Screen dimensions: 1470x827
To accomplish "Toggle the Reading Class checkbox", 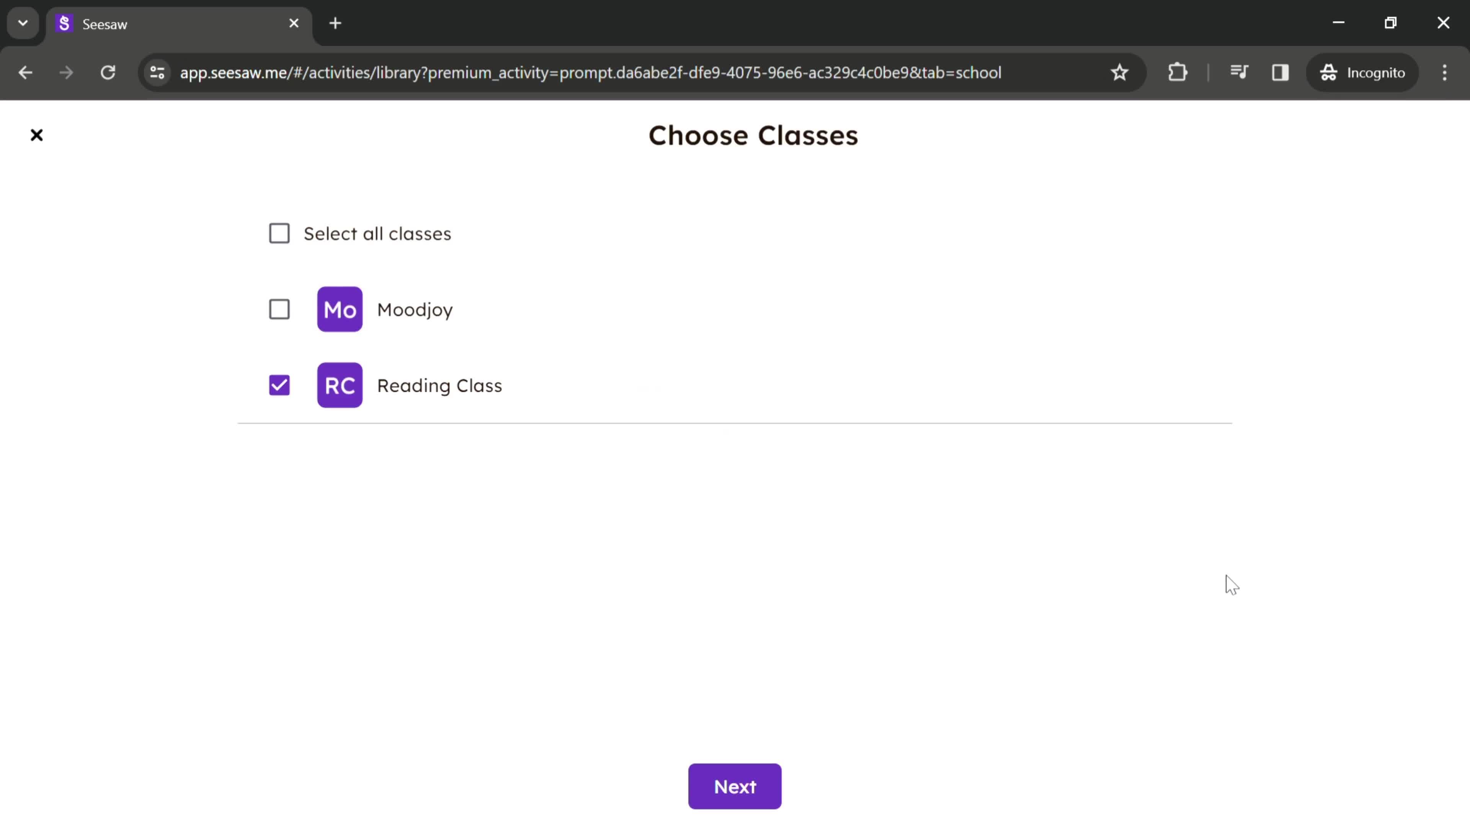I will pyautogui.click(x=280, y=385).
